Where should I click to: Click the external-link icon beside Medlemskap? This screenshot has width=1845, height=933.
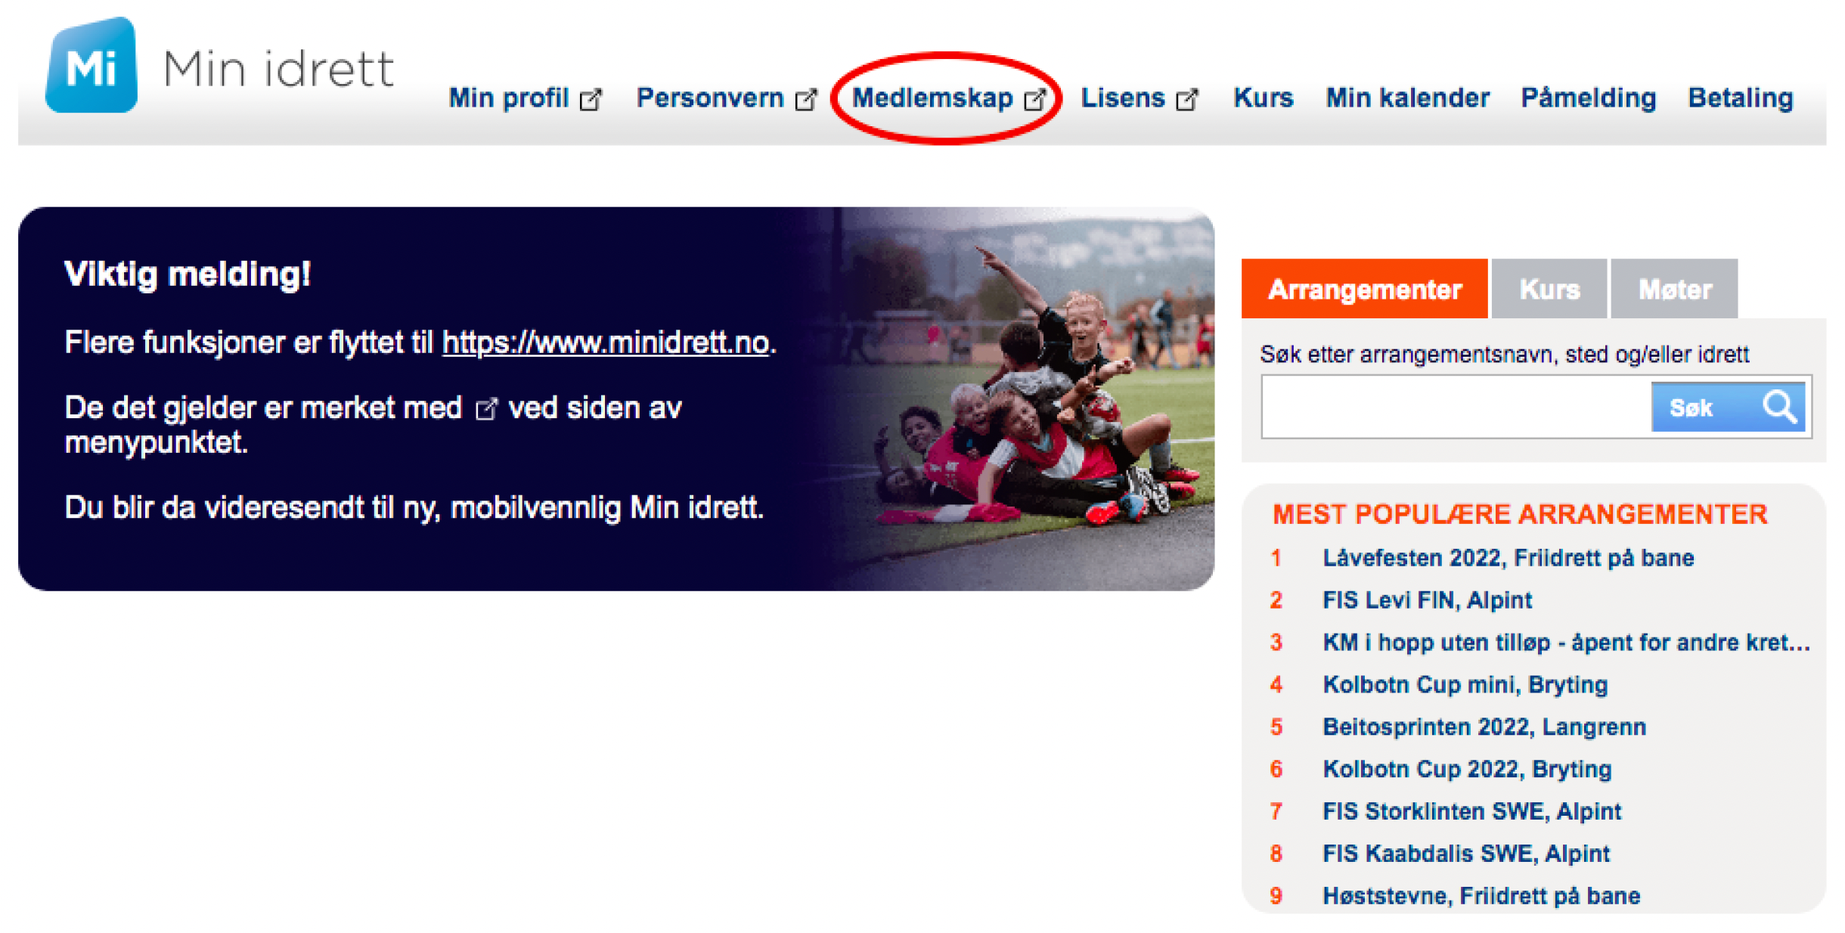[x=1035, y=99]
